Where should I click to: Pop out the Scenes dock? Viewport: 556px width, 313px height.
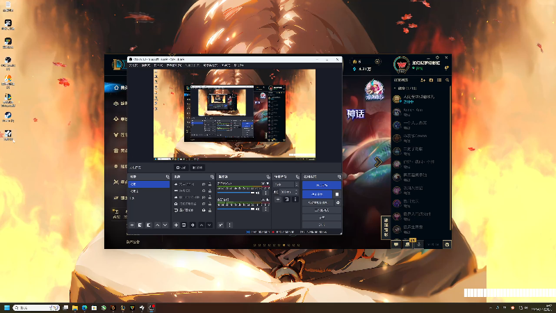click(x=167, y=177)
